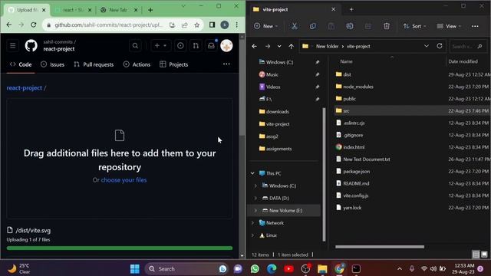The width and height of the screenshot is (491, 276).
Task: Click GitHub page vertical scrollbar
Action: point(242,87)
